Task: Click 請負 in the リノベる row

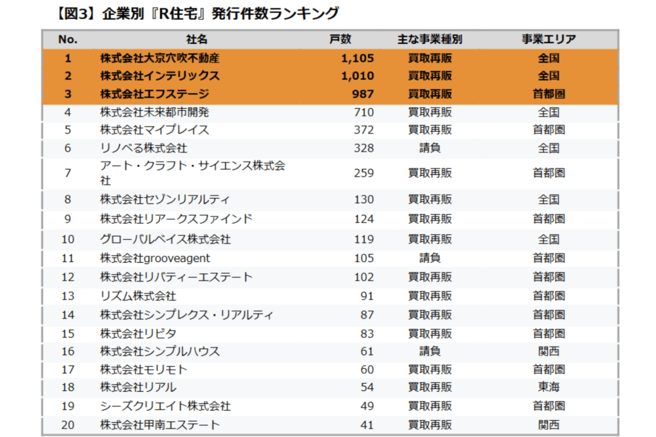Action: (x=430, y=148)
